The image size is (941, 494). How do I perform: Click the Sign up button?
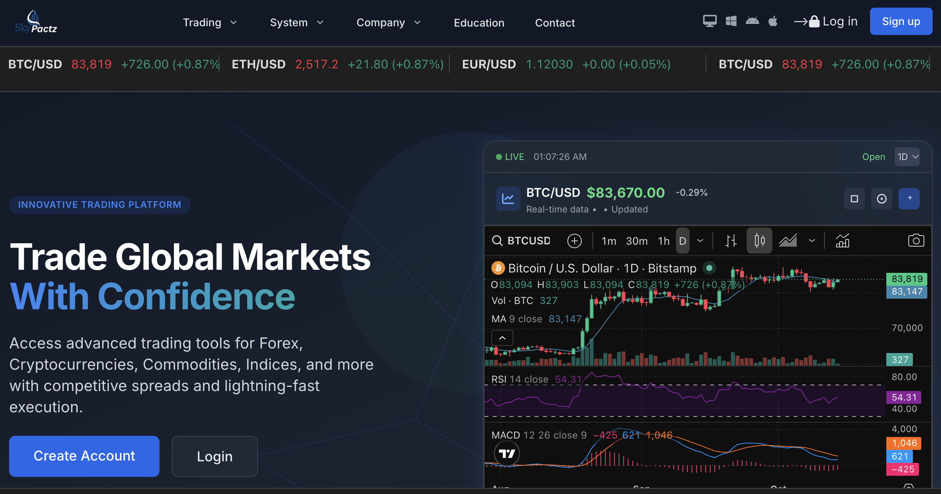coord(901,21)
